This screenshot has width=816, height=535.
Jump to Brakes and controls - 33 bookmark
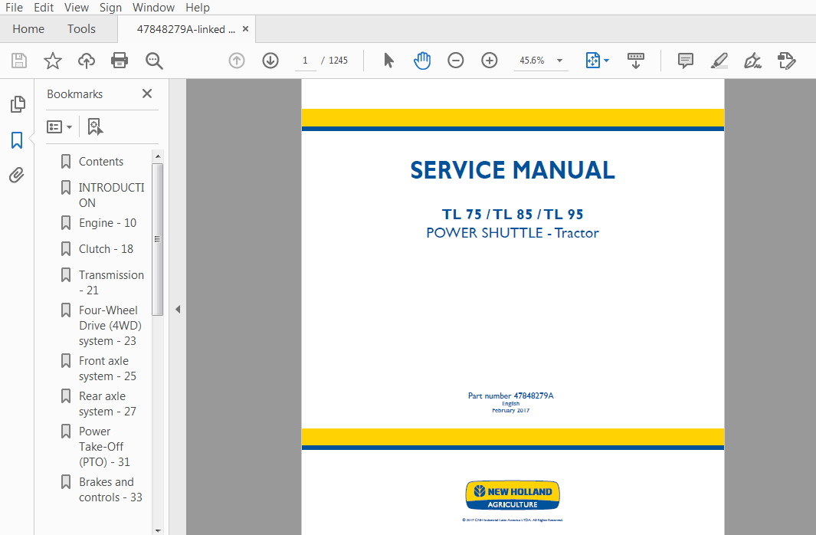point(111,490)
